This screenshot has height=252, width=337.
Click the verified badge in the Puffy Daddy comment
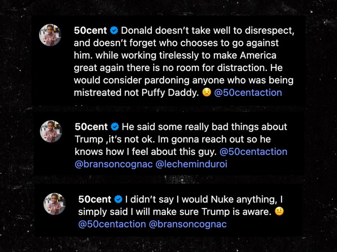click(114, 31)
